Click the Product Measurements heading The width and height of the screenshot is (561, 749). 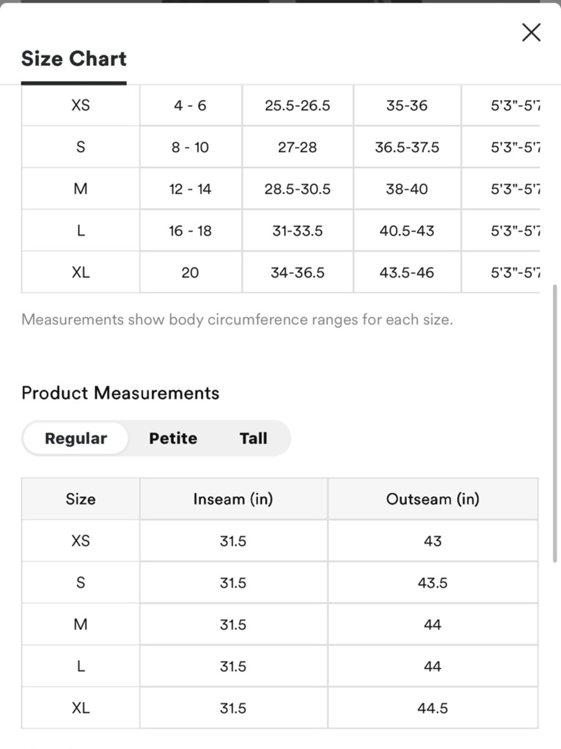[x=120, y=393]
